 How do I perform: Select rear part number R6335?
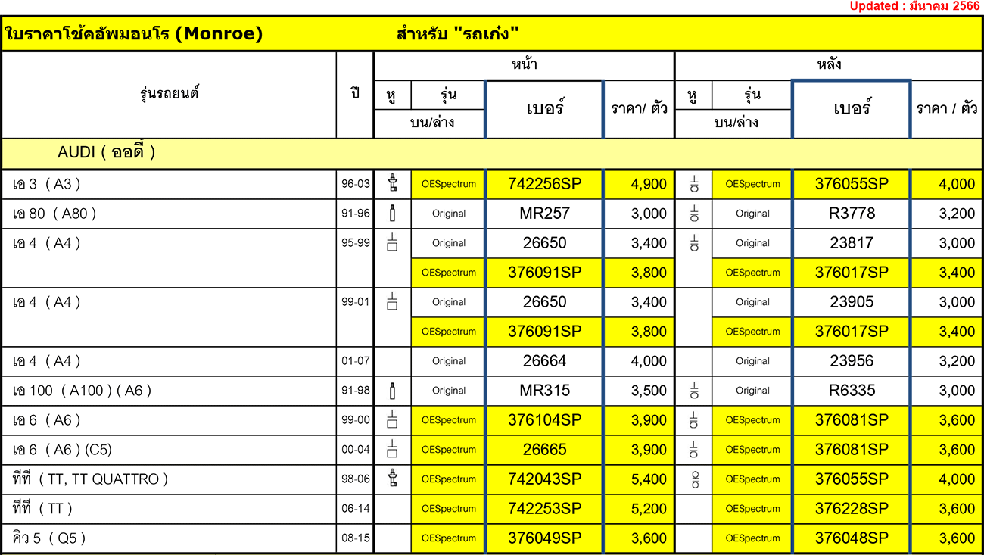852,391
